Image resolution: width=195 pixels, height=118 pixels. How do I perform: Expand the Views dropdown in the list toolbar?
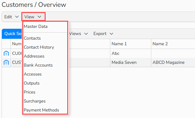coord(78,34)
